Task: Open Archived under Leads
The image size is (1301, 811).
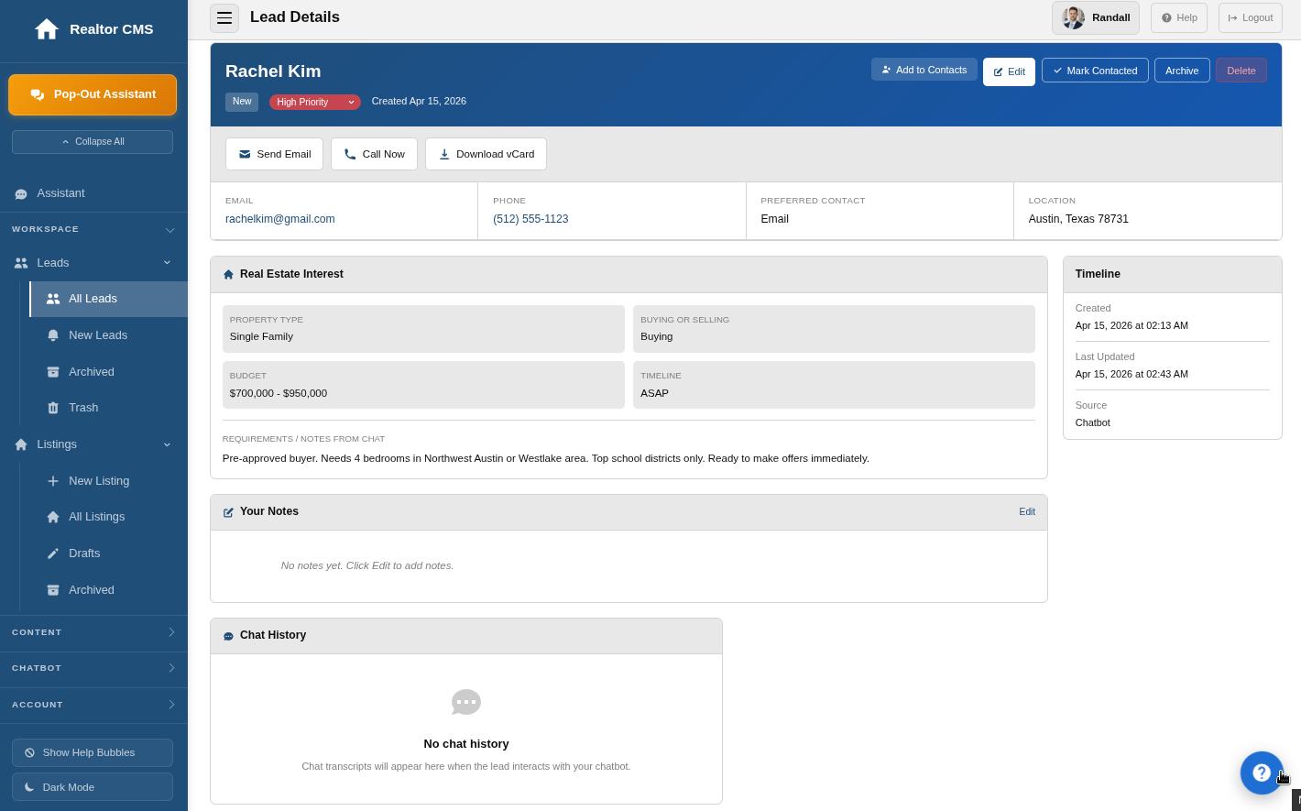Action: coord(109,372)
